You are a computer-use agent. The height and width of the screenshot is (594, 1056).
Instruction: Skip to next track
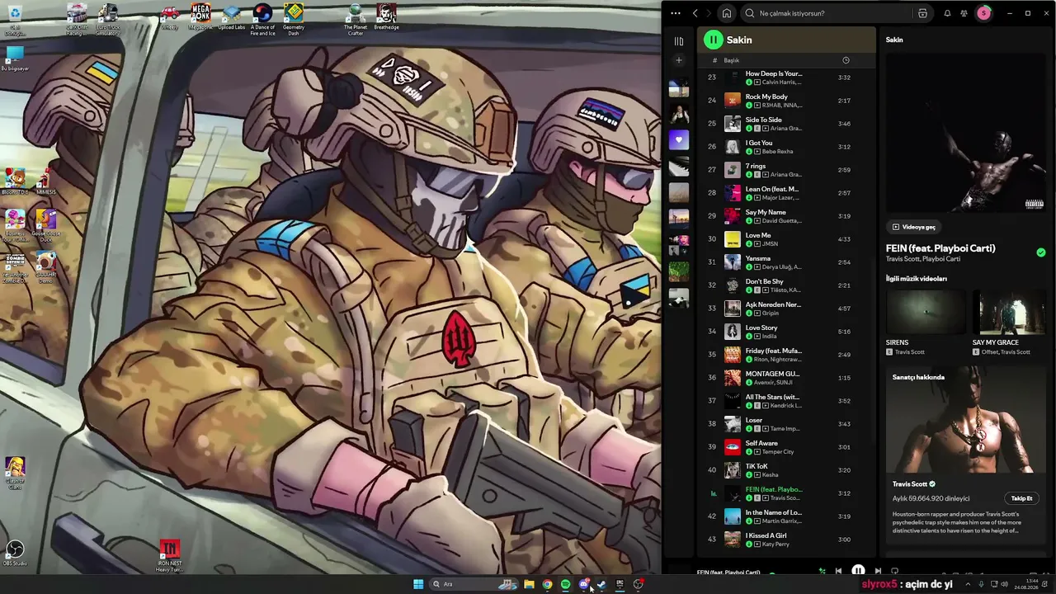pos(878,571)
